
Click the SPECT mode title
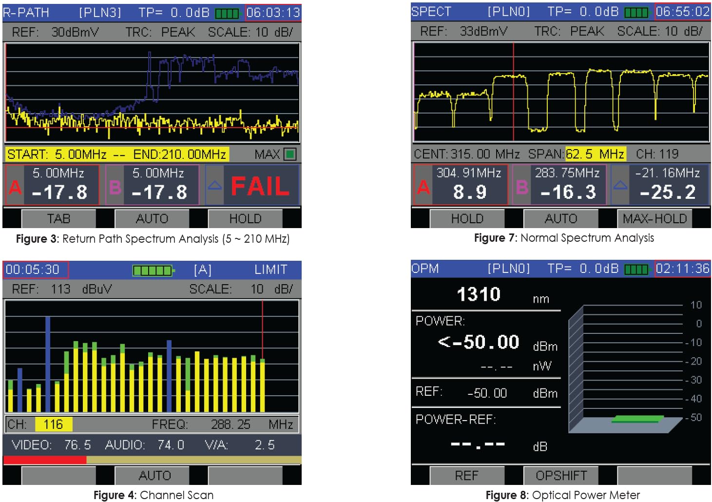coord(431,12)
